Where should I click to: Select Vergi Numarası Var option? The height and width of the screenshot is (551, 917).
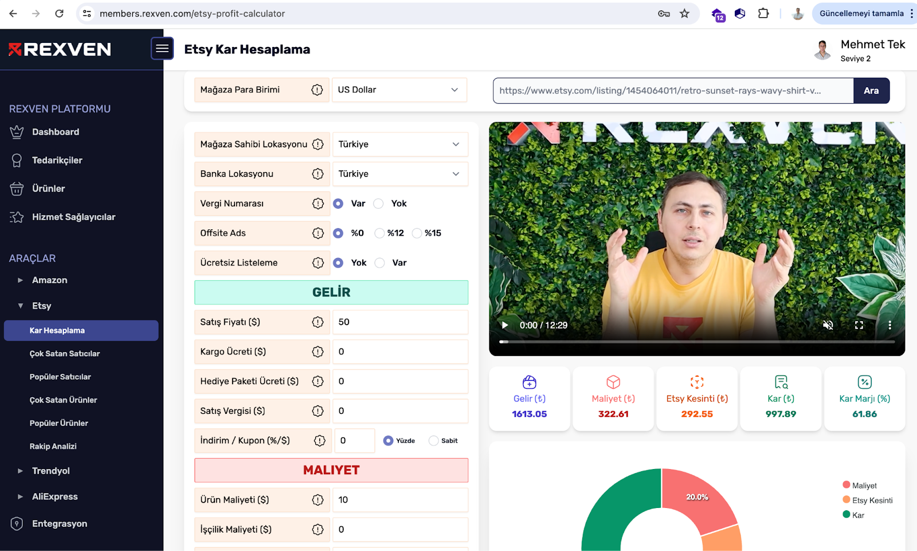point(338,204)
